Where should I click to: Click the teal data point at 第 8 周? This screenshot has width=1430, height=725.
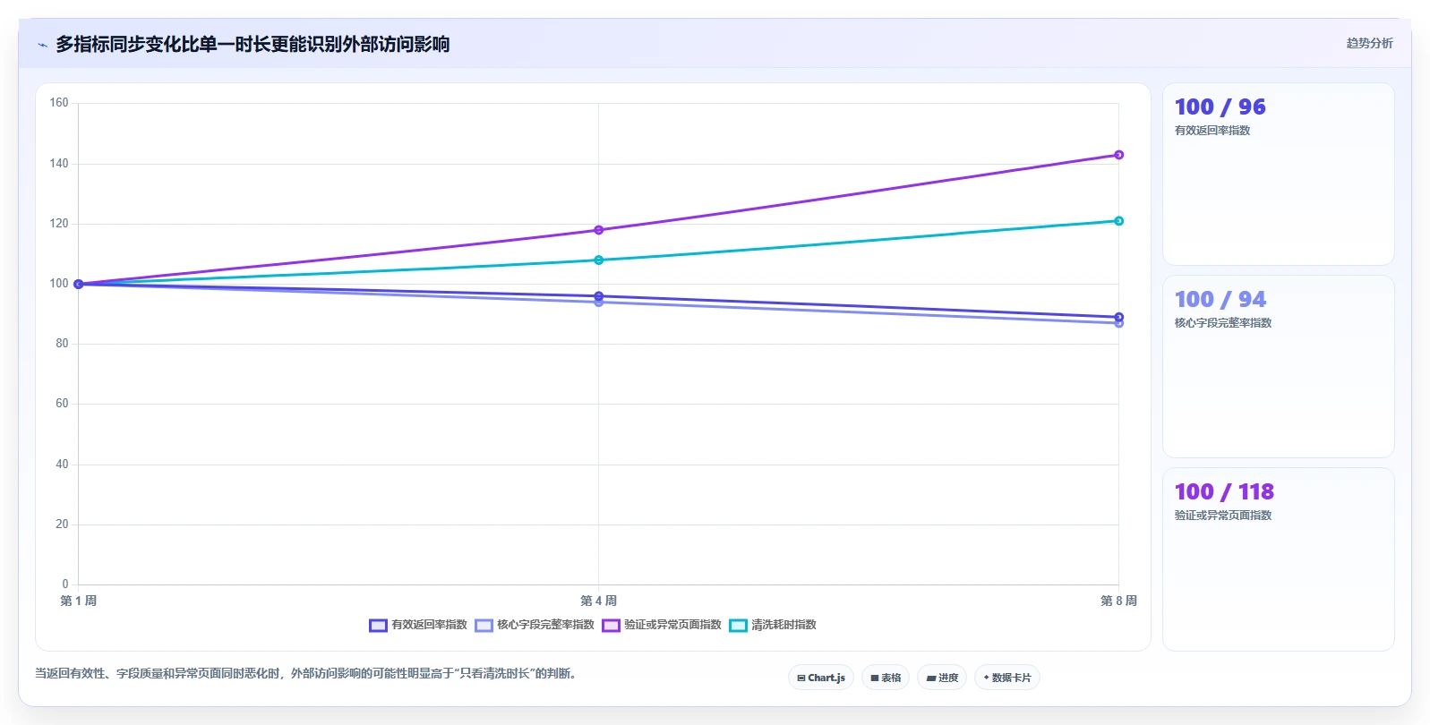[1118, 221]
